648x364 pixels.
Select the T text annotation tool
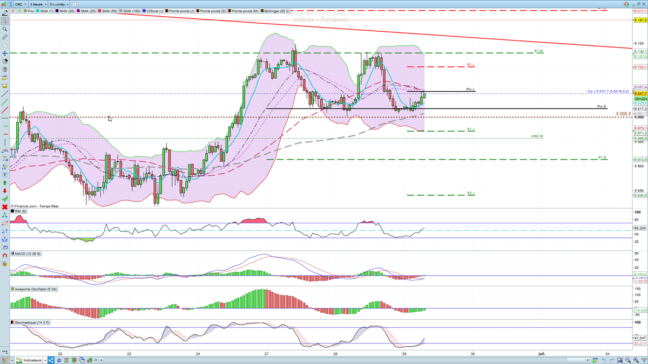(x=5, y=174)
